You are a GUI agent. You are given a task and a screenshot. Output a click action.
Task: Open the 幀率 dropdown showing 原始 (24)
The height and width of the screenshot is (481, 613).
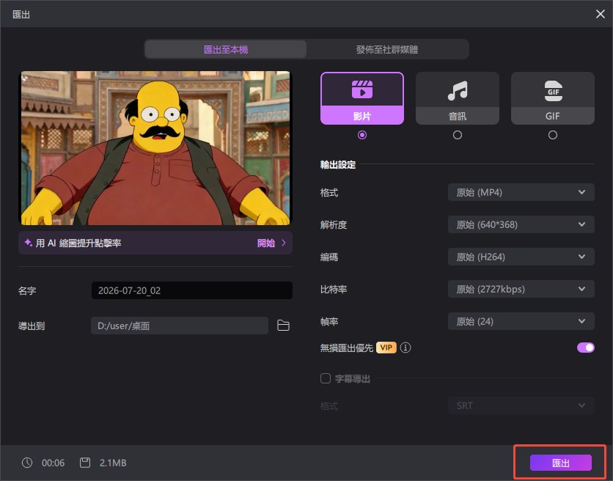click(x=521, y=321)
